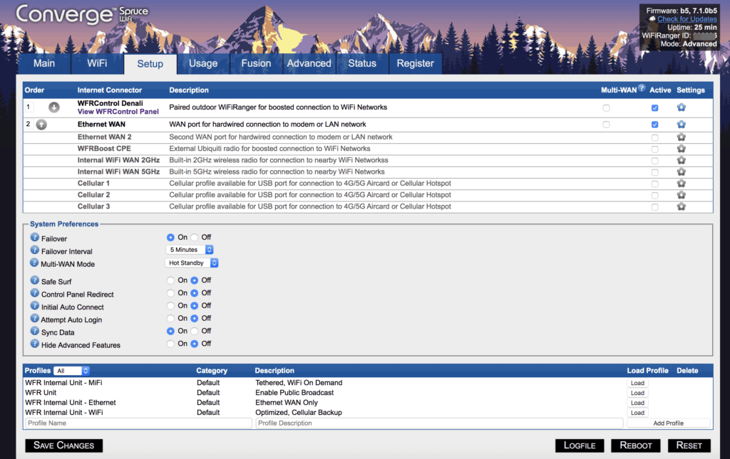Move WFRControl Denali down in order

(54, 107)
